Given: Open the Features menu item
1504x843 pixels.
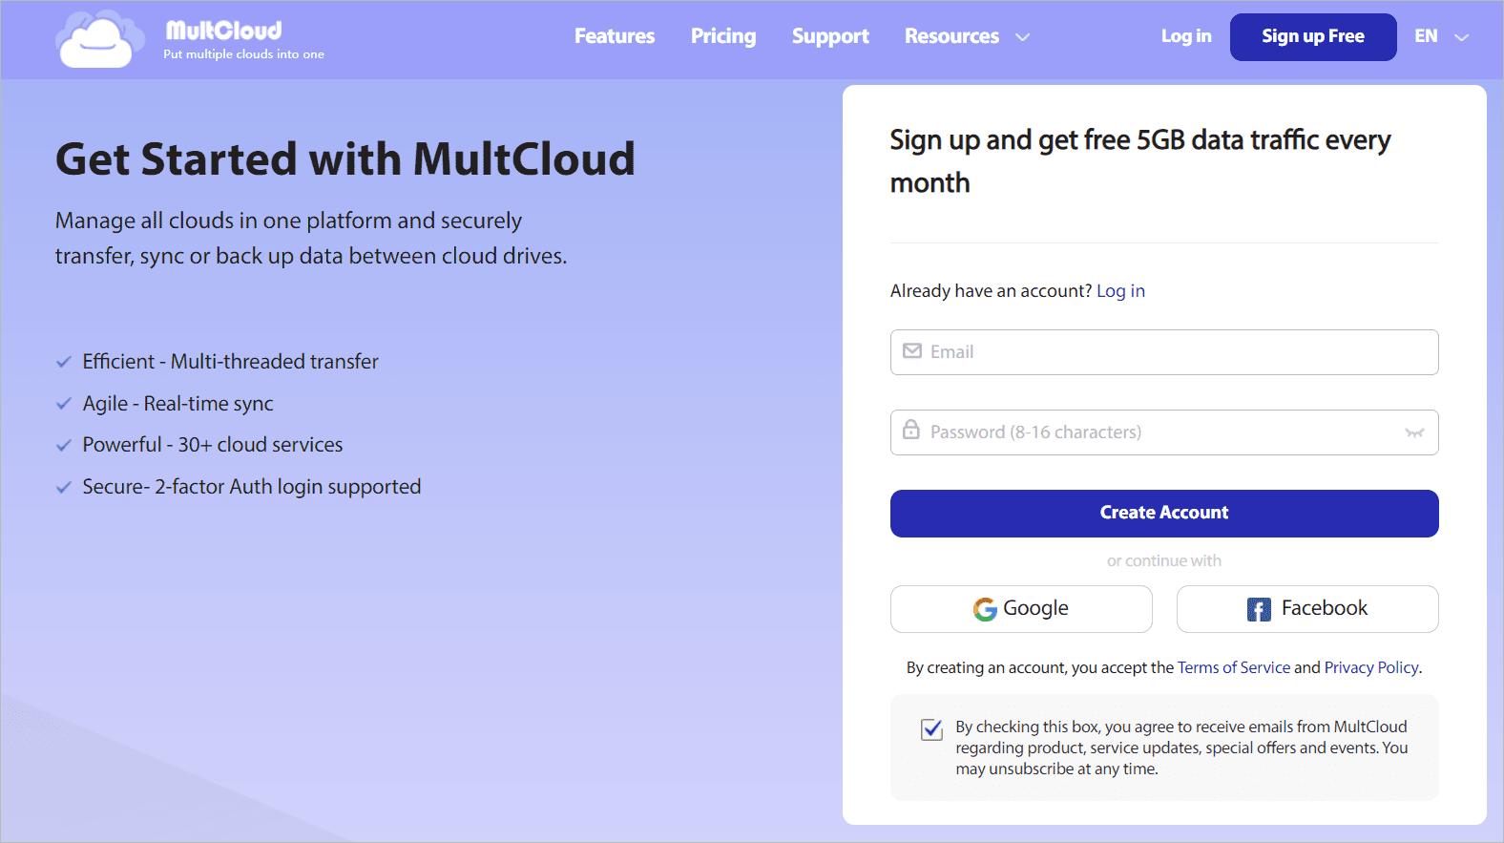Looking at the screenshot, I should coord(615,36).
